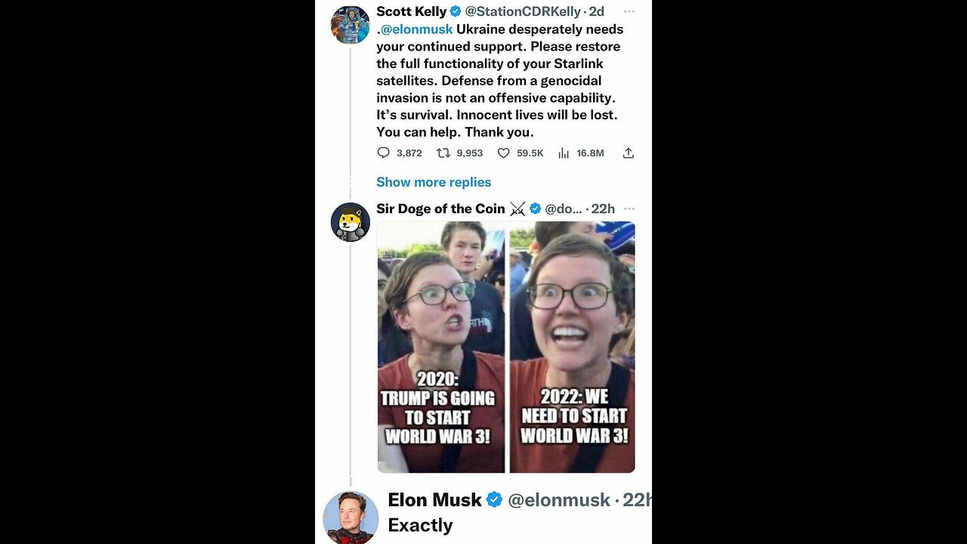Like the tweet with 59.5K likes

(503, 153)
